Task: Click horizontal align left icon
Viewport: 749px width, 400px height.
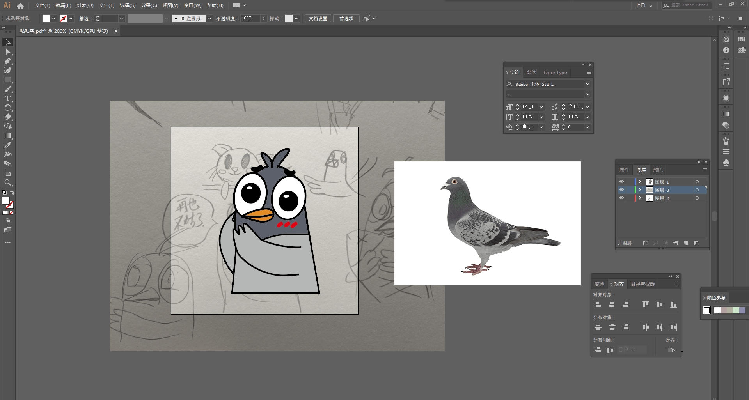Action: [598, 304]
